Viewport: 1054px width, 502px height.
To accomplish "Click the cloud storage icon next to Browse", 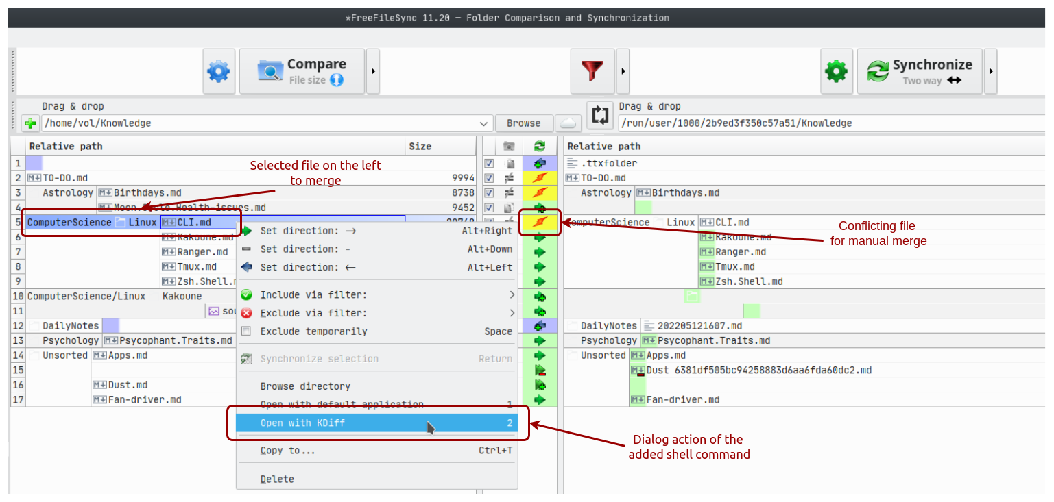I will pos(568,123).
